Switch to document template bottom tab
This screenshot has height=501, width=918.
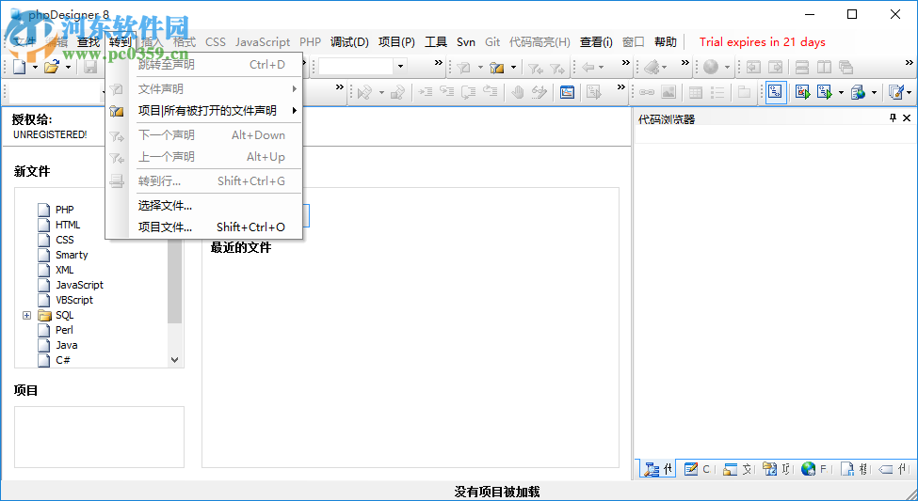pyautogui.click(x=854, y=469)
